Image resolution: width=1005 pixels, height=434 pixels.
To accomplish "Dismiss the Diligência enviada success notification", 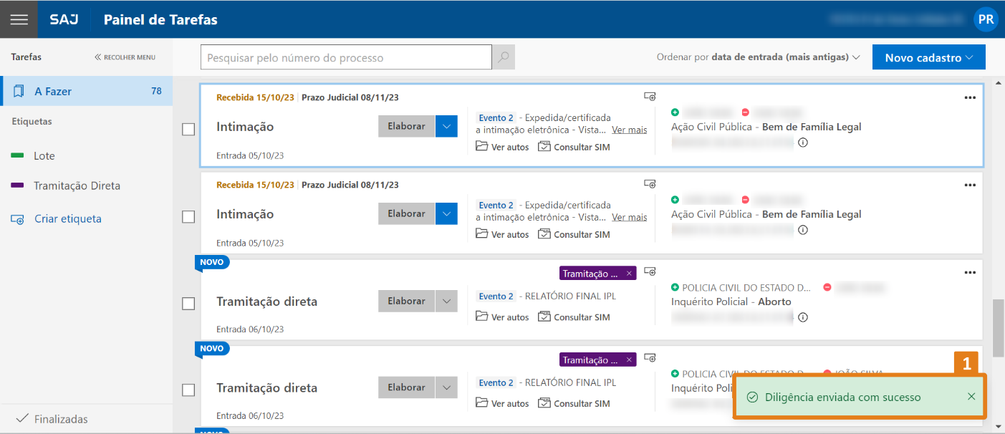I will click(971, 397).
